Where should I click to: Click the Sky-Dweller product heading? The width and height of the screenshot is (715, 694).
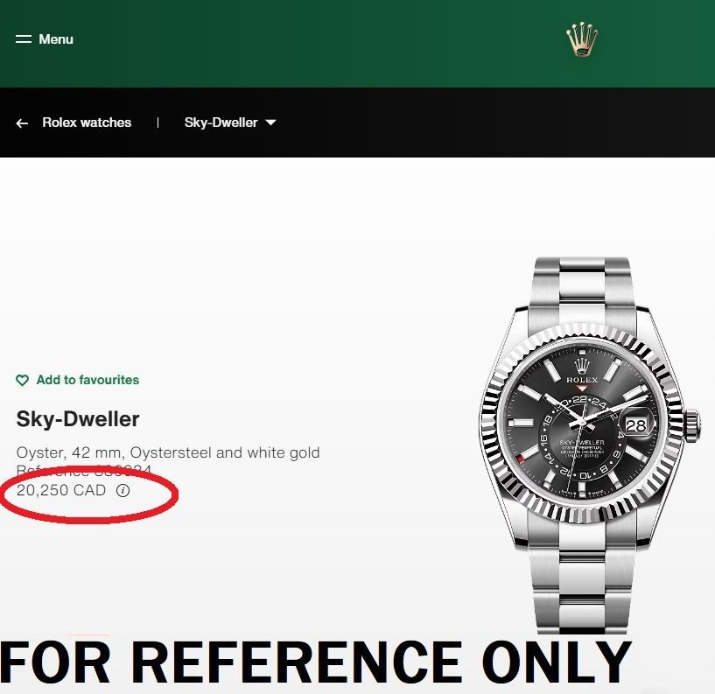(x=78, y=419)
